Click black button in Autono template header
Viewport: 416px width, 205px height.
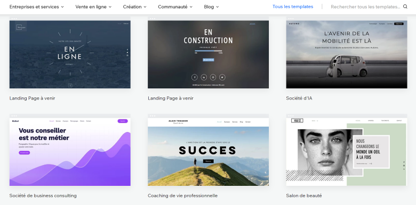coord(399,24)
